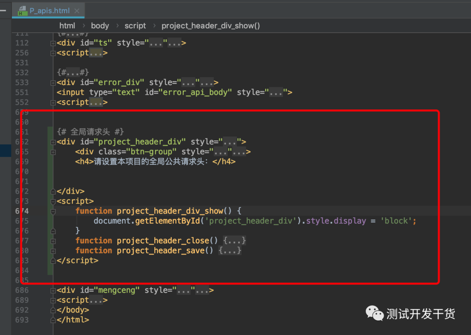Collapse project_header_div_show function fold
The height and width of the screenshot is (335, 471).
(x=53, y=212)
